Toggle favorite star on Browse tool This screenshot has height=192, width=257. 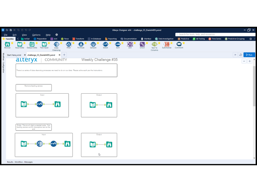[x=12, y=43]
